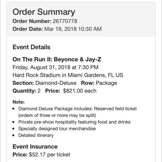Click the Hard Rock Stadium venue line
162x162 pixels.
(68, 75)
